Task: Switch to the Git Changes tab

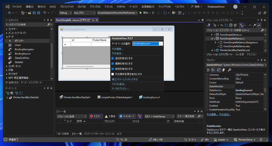Action: click(x=239, y=54)
